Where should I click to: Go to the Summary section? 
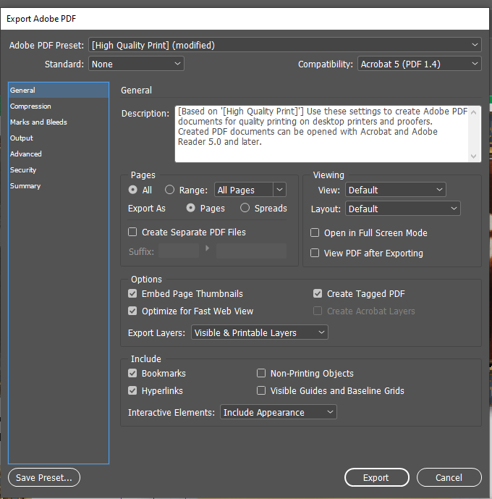(x=25, y=186)
